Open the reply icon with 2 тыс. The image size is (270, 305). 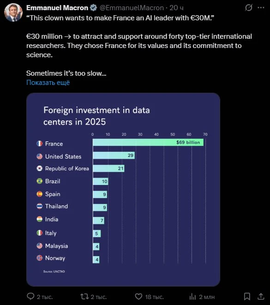(30, 296)
